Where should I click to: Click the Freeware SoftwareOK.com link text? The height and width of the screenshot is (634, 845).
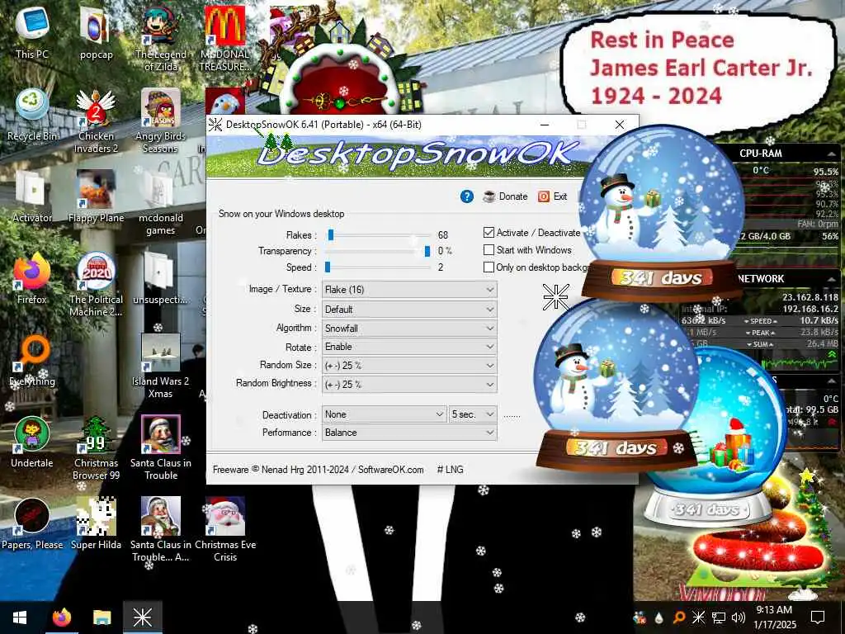point(318,470)
